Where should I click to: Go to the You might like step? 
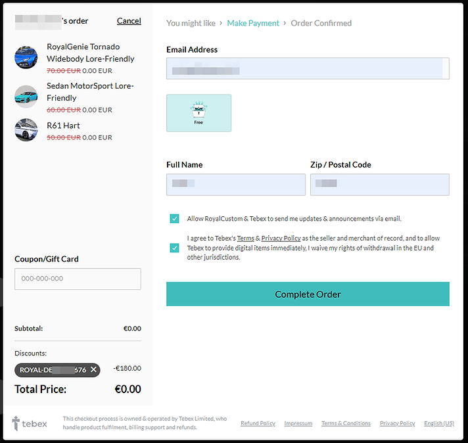[x=191, y=23]
